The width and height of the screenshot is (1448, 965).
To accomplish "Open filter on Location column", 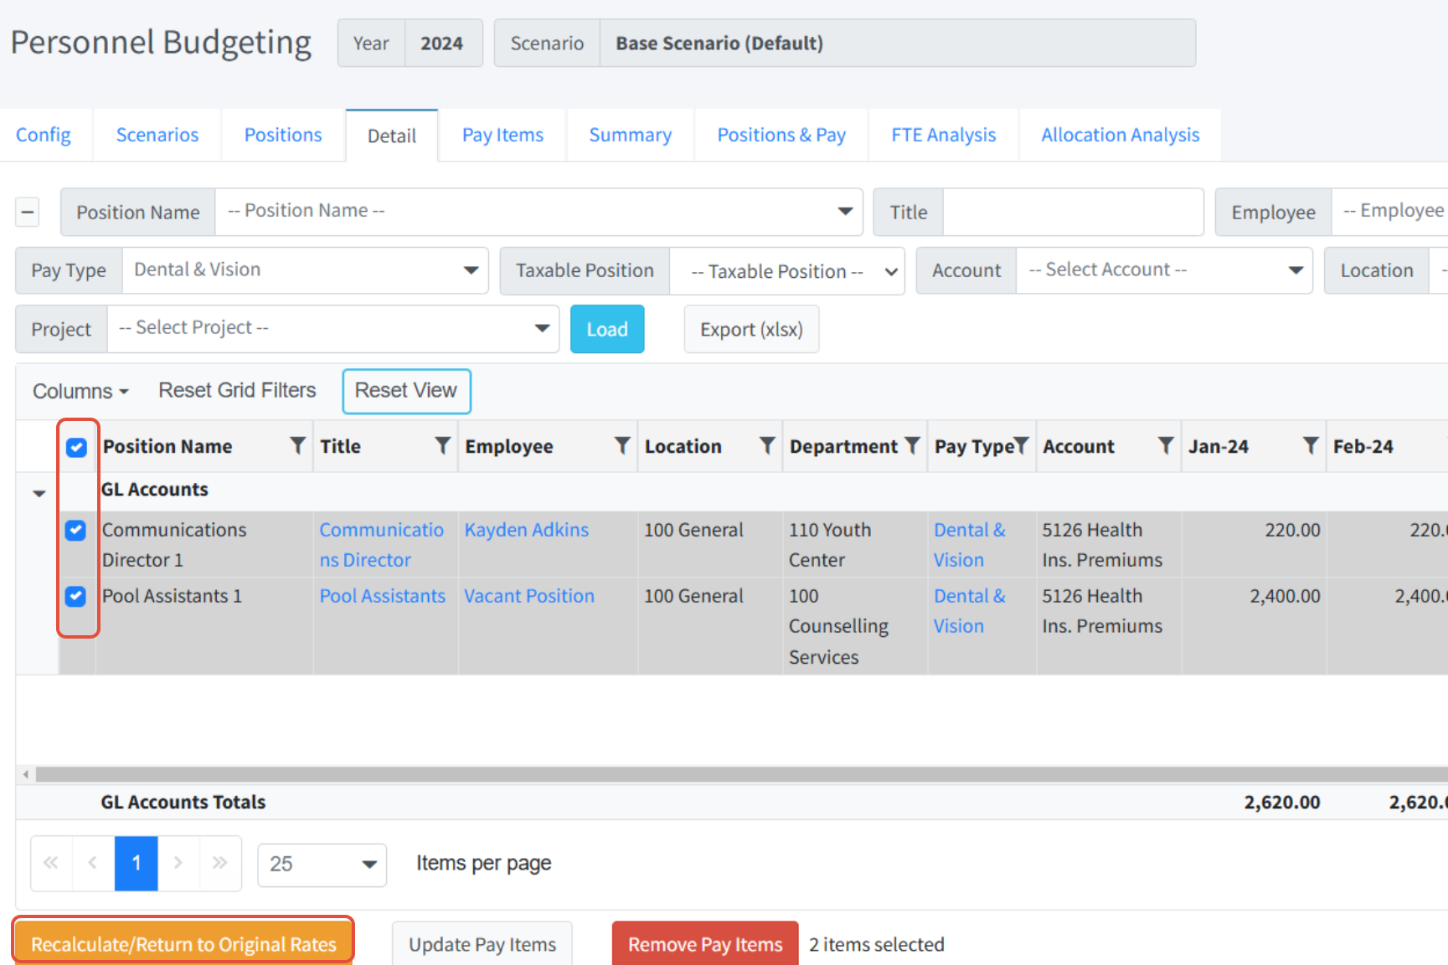I will point(767,446).
